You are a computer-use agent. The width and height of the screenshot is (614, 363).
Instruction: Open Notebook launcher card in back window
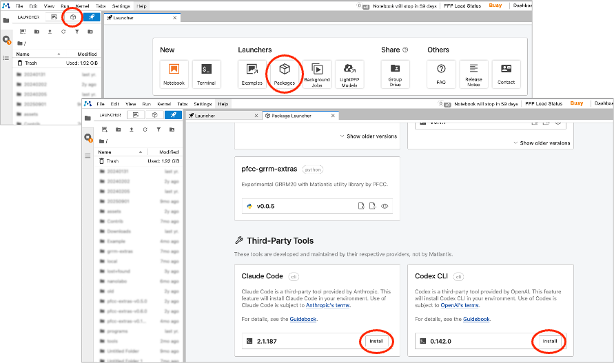(174, 74)
